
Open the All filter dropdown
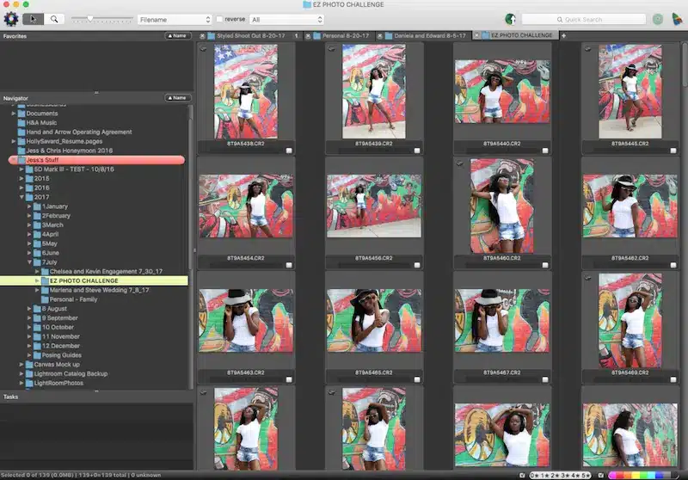click(x=286, y=19)
